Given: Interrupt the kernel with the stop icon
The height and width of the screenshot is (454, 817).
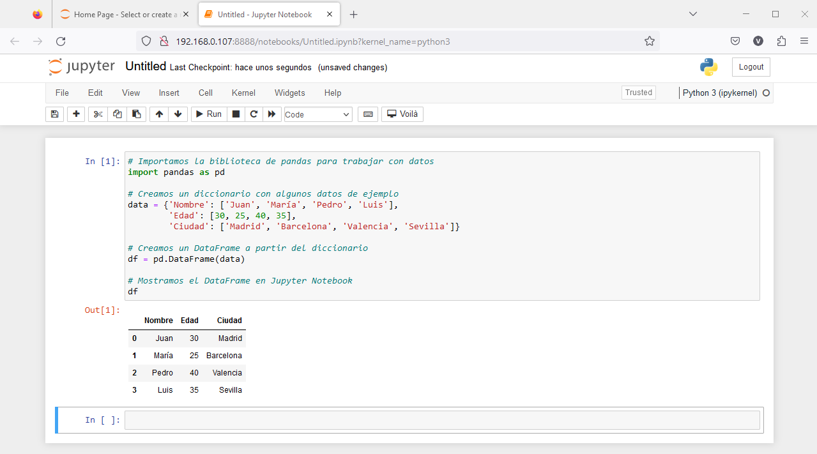Looking at the screenshot, I should click(235, 114).
